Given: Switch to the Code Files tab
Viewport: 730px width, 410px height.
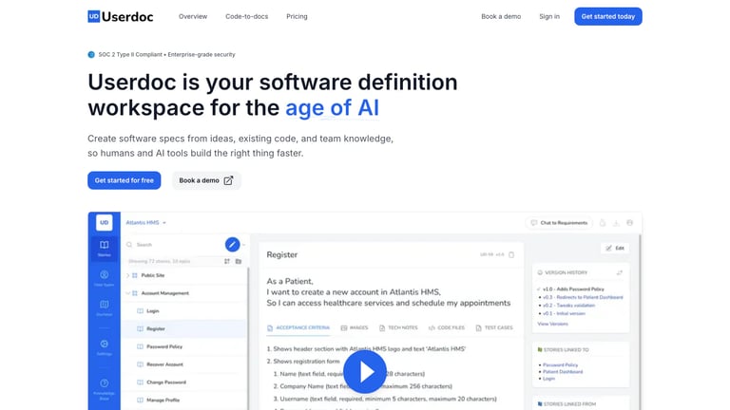Looking at the screenshot, I should pos(447,327).
